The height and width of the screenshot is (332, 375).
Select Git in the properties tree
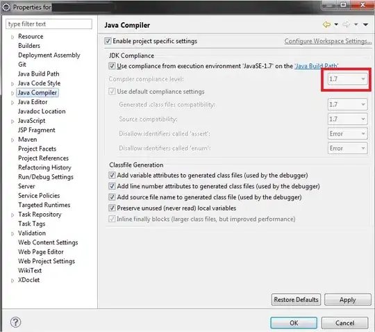22,65
